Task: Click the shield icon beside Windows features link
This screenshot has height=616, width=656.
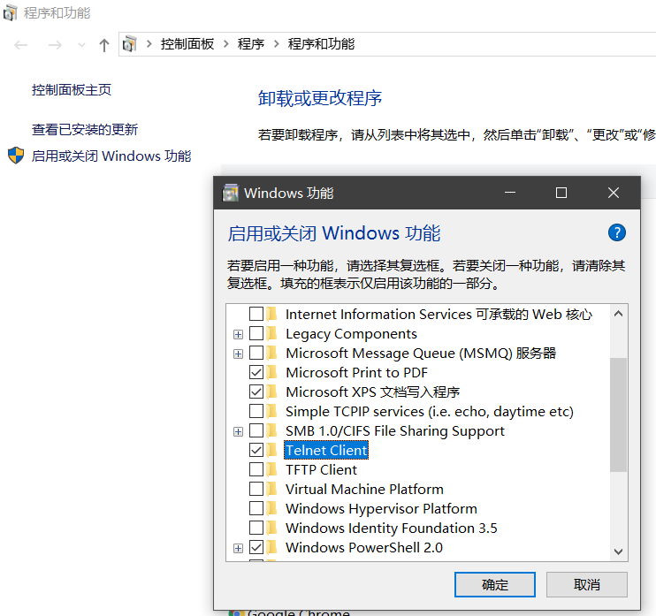Action: pyautogui.click(x=16, y=156)
